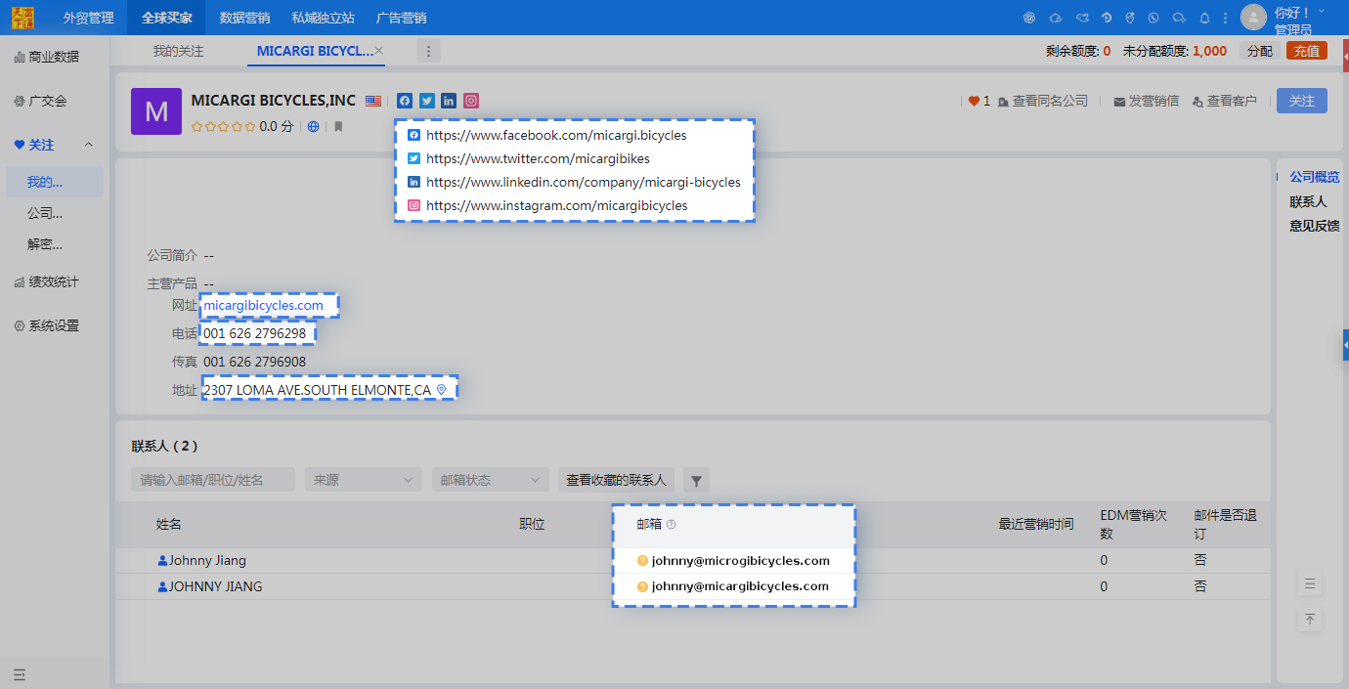Viewport: 1349px width, 689px height.
Task: Click the Instagram icon beside company name
Action: click(471, 101)
